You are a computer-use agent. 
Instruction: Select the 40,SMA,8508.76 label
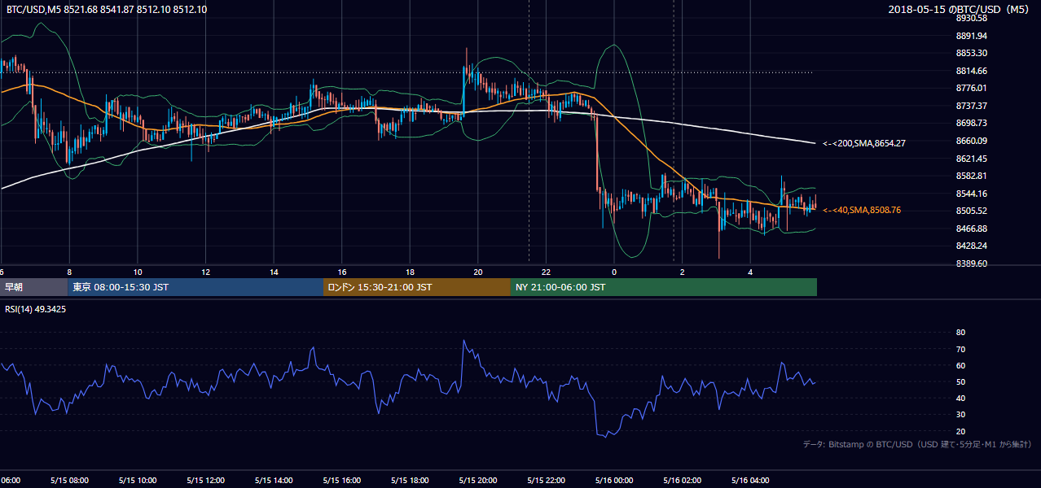point(862,210)
